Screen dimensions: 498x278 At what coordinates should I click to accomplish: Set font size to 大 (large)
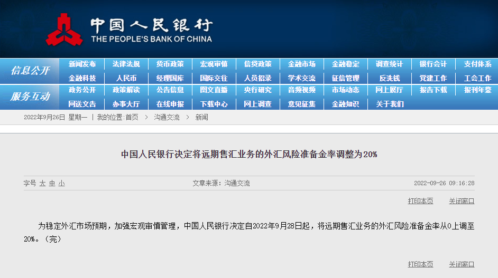pos(42,184)
